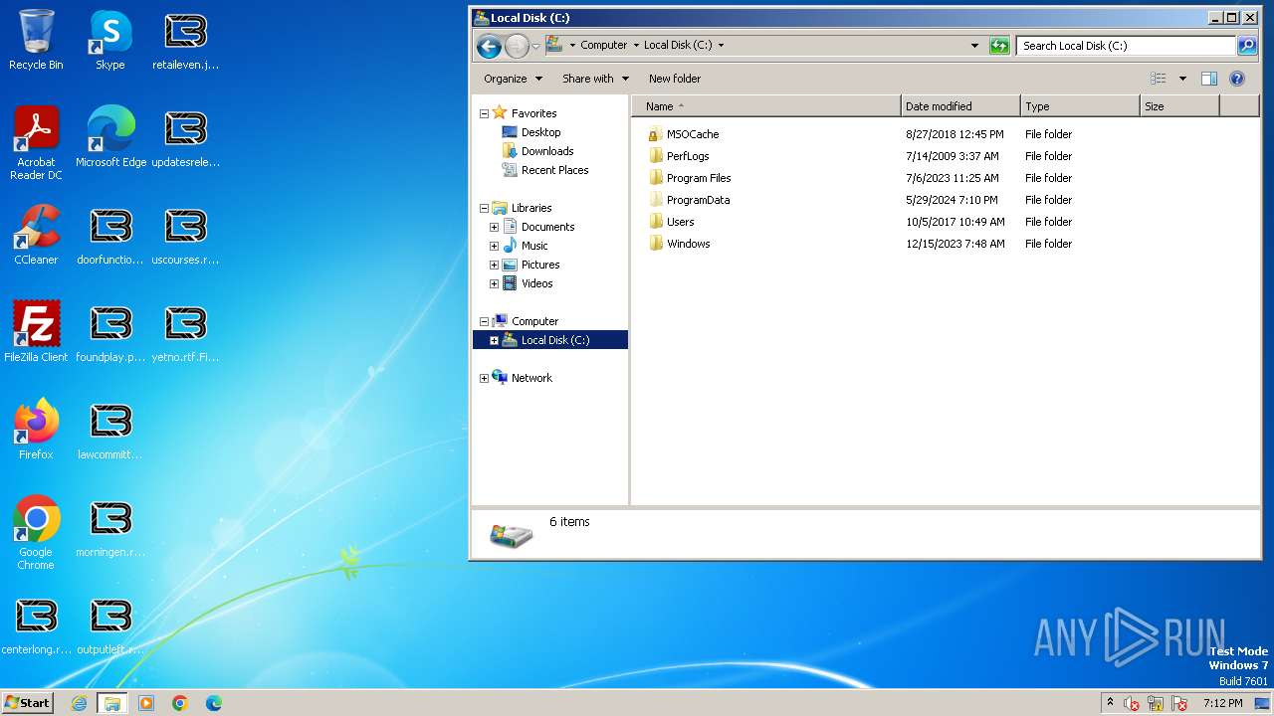
Task: Expand the Pictures library node
Action: click(494, 265)
